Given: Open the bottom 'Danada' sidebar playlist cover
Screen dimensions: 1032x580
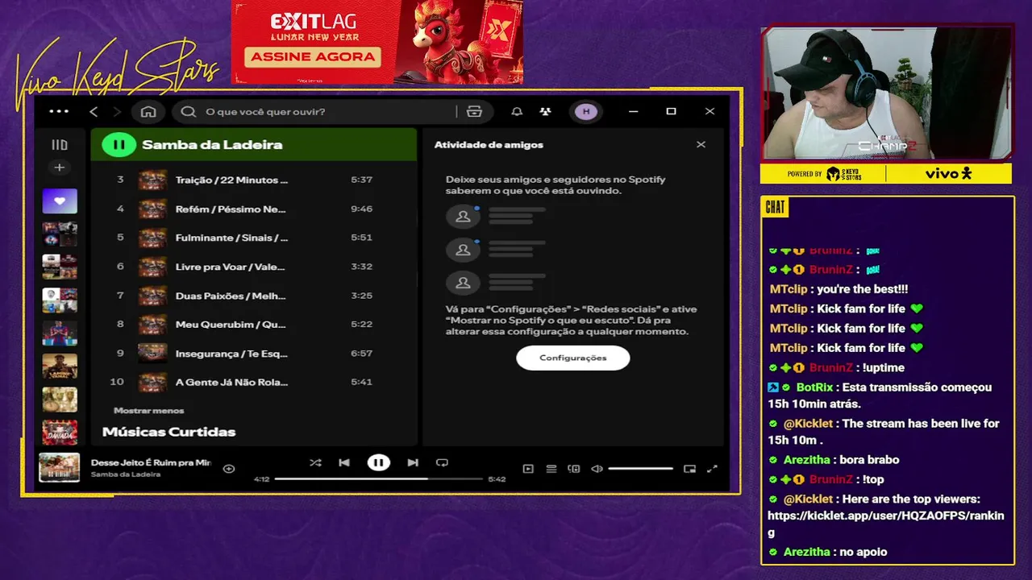Looking at the screenshot, I should click(60, 432).
